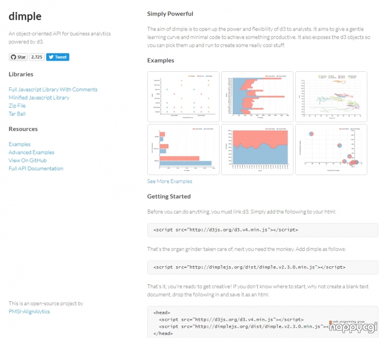Open Full API Documentation link
The image size is (383, 338).
[36, 168]
